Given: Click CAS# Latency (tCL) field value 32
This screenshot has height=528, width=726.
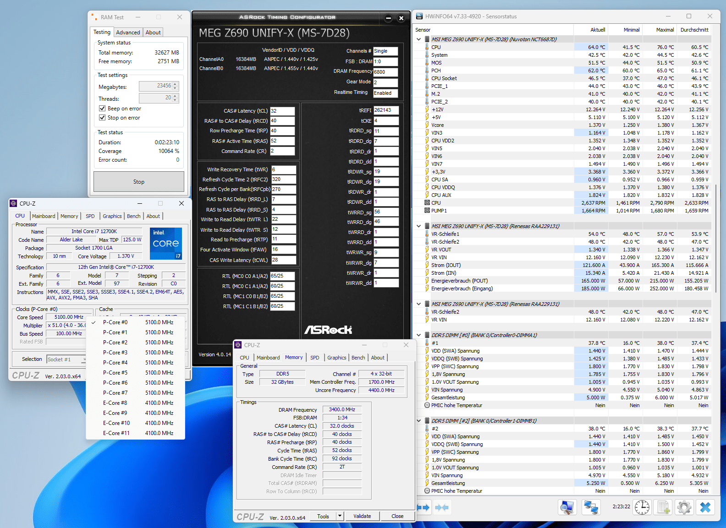Looking at the screenshot, I should [282, 111].
